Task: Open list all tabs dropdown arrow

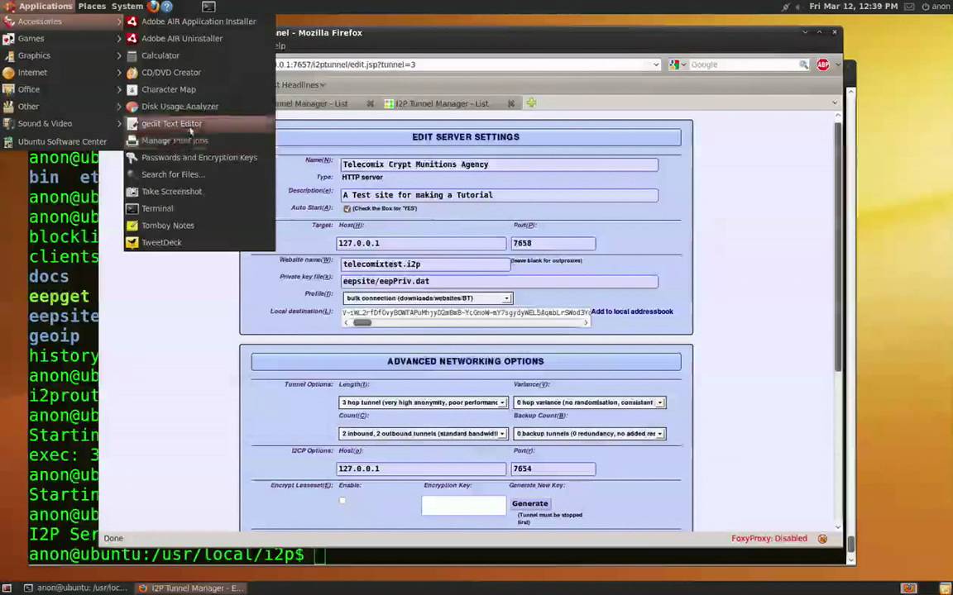Action: [834, 103]
